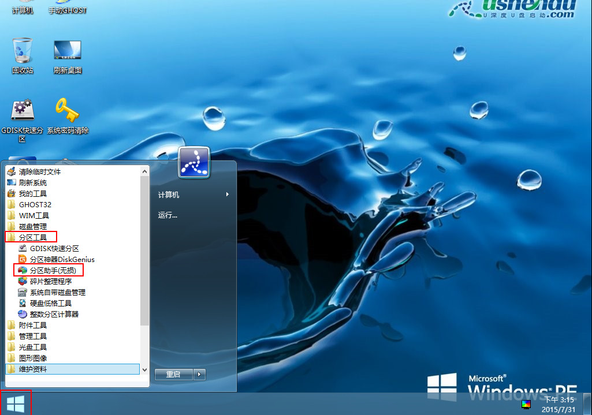Open GDISK快速分区 desktop shortcut

(x=23, y=121)
